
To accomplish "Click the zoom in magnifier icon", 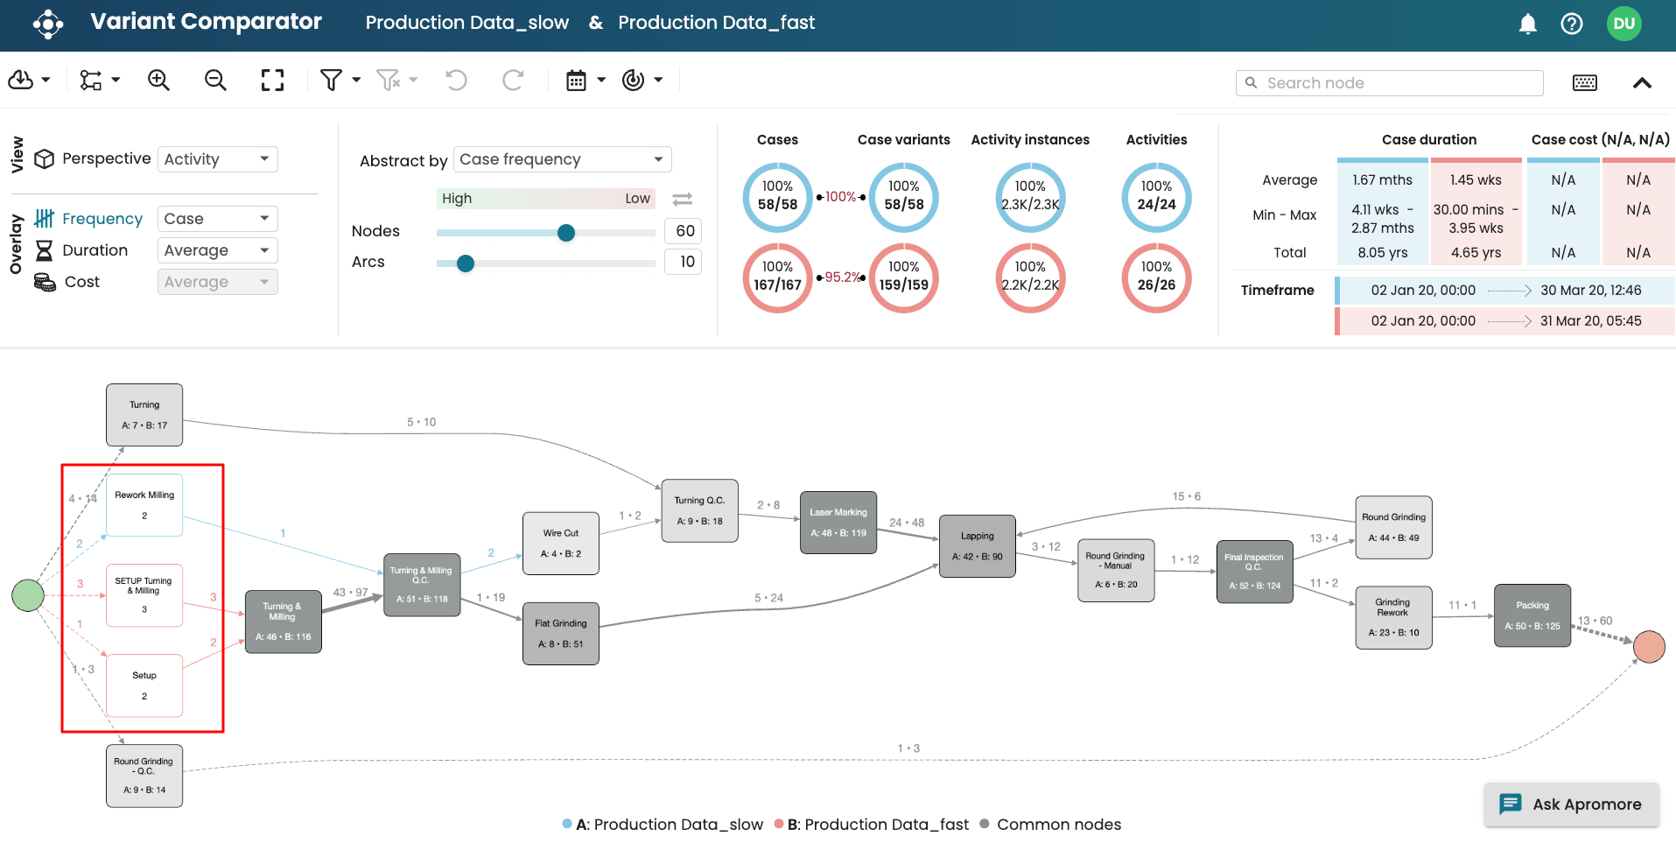I will pos(158,81).
